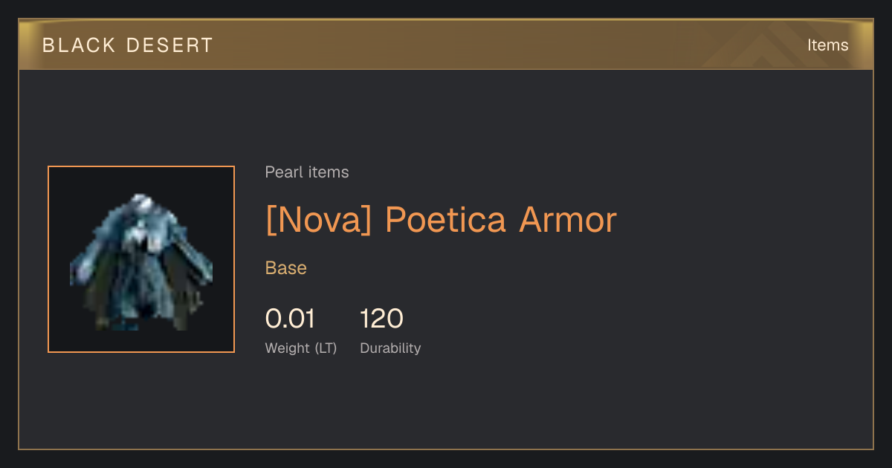This screenshot has height=468, width=892.
Task: Click the 0.01 weight value
Action: coord(290,319)
